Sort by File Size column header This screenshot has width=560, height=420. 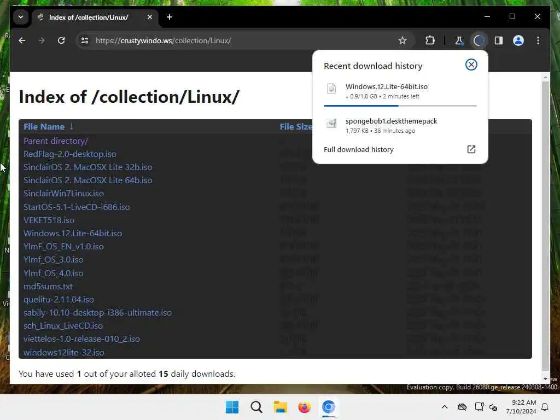[x=296, y=127]
